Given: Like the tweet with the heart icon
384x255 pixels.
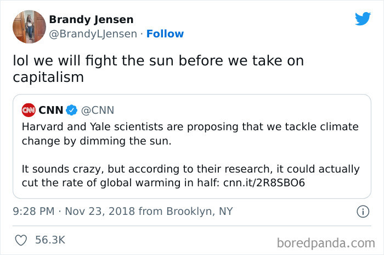Looking at the screenshot, I should (x=21, y=240).
